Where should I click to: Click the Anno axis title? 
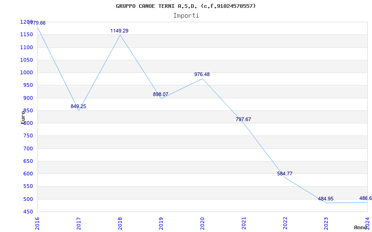361,227
